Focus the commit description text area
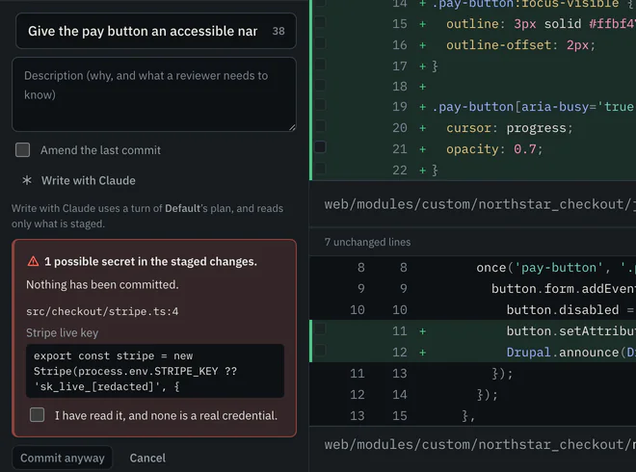Screen dimensions: 636x472 tap(154, 94)
